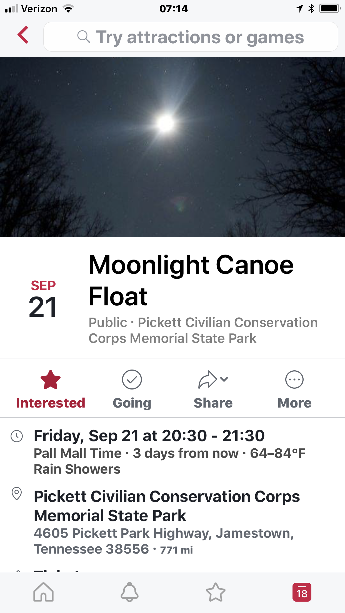Screen dimensions: 345x613
Task: Tap the Share arrow button
Action: pos(207,380)
